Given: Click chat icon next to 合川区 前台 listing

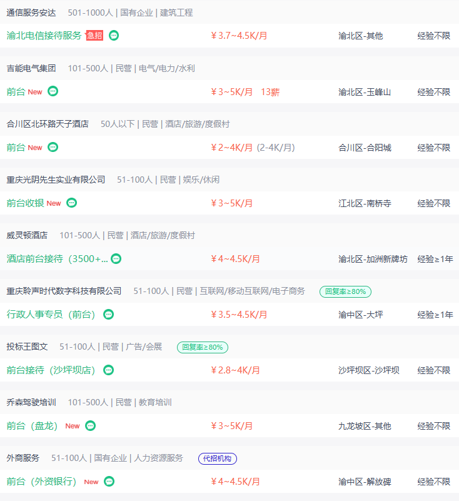Looking at the screenshot, I should pyautogui.click(x=53, y=147).
